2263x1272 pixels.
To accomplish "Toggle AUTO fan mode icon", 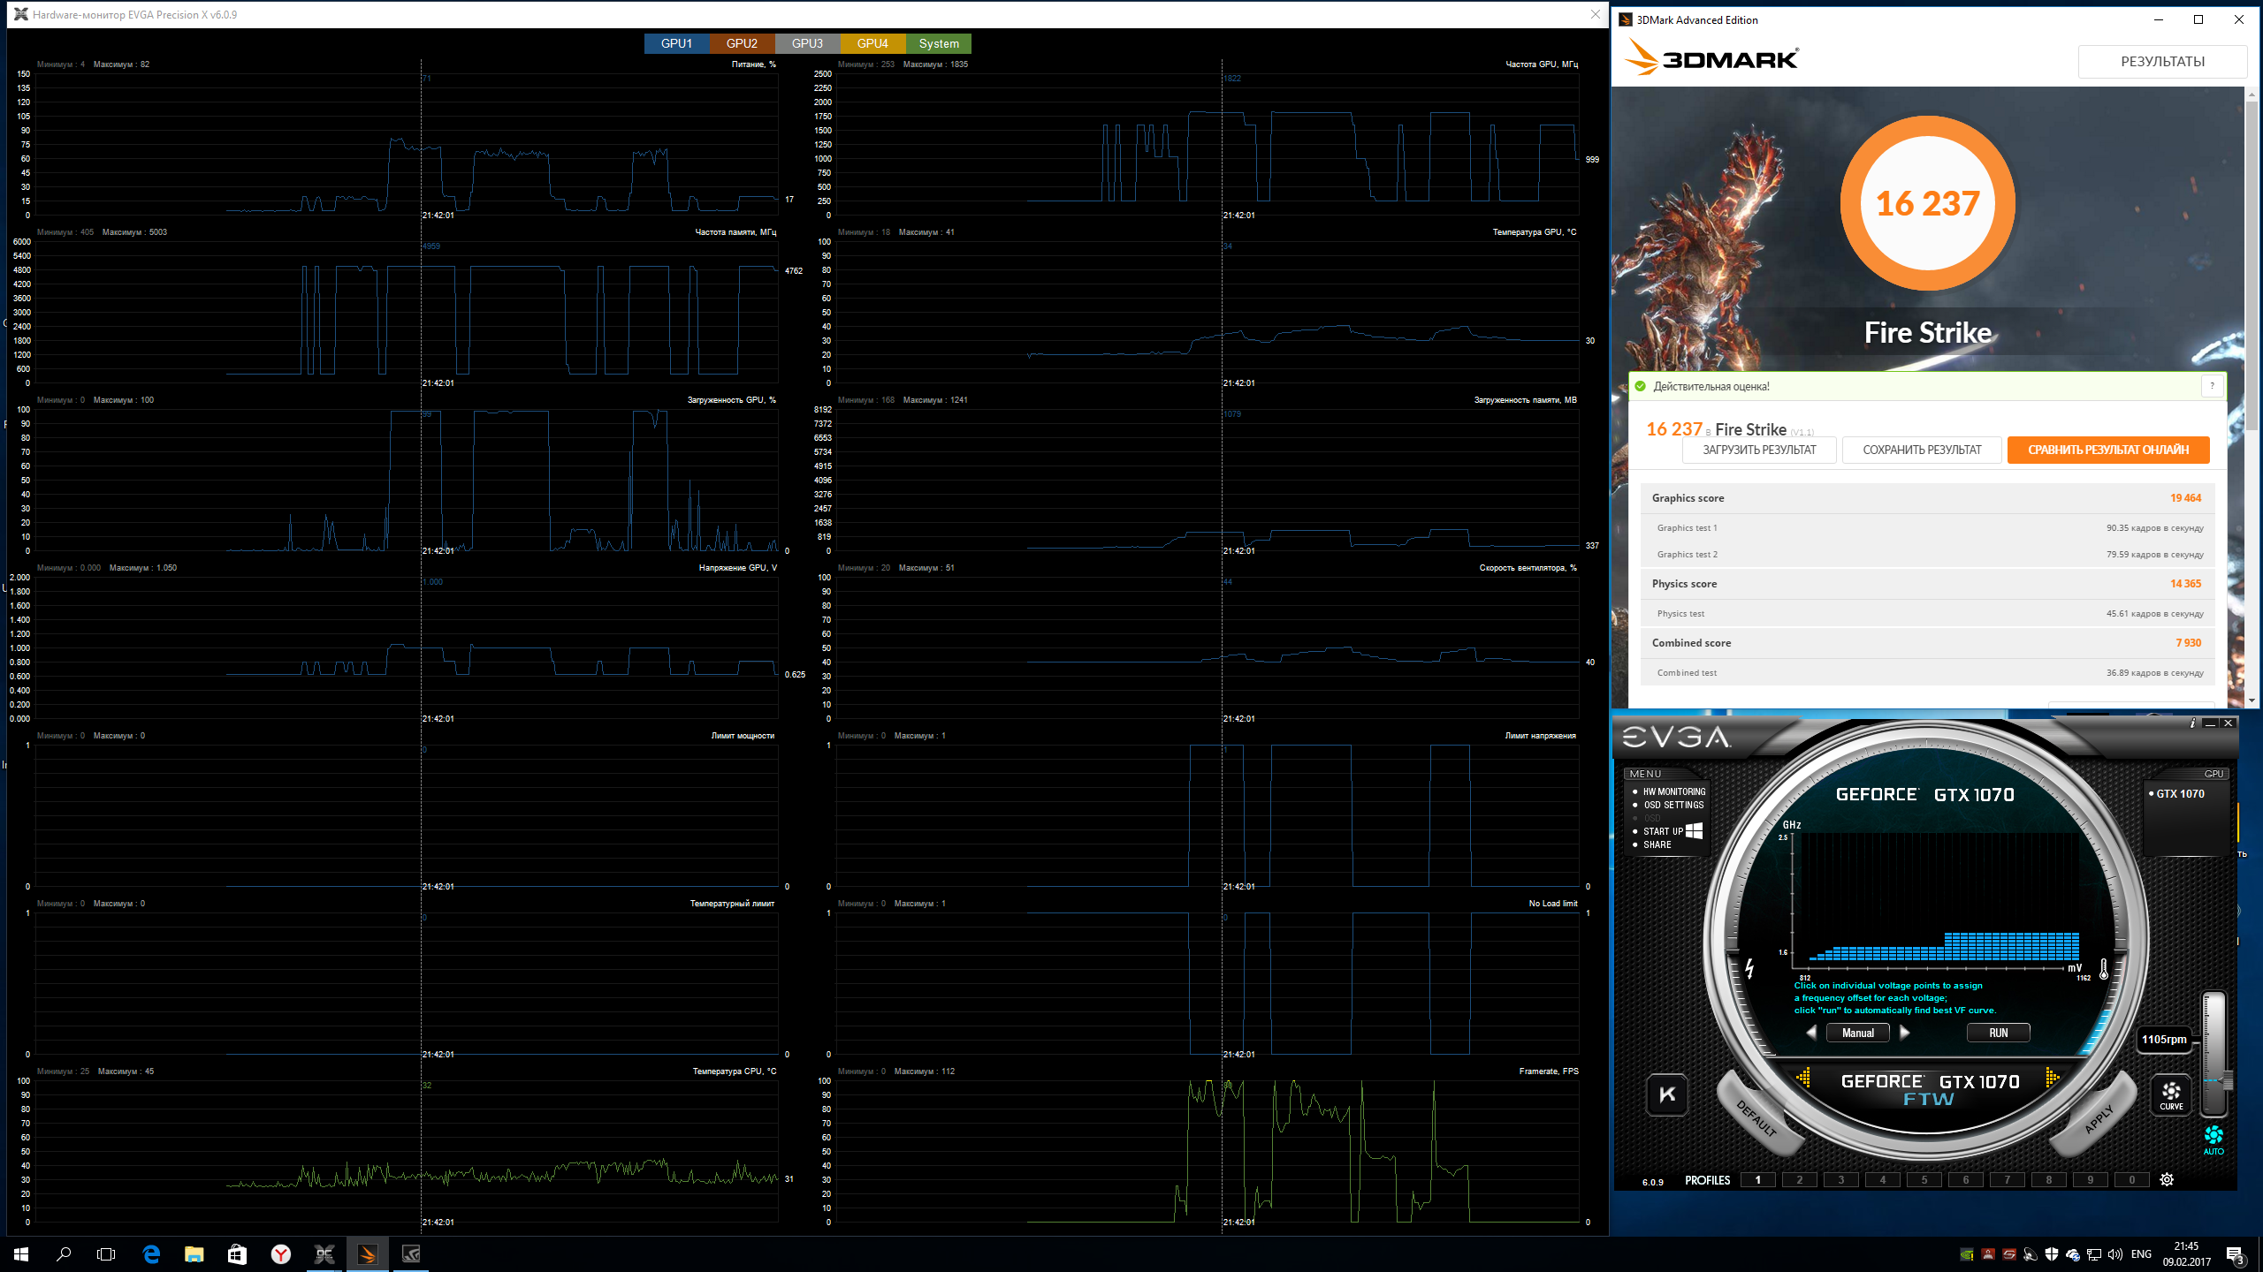I will [x=2213, y=1138].
